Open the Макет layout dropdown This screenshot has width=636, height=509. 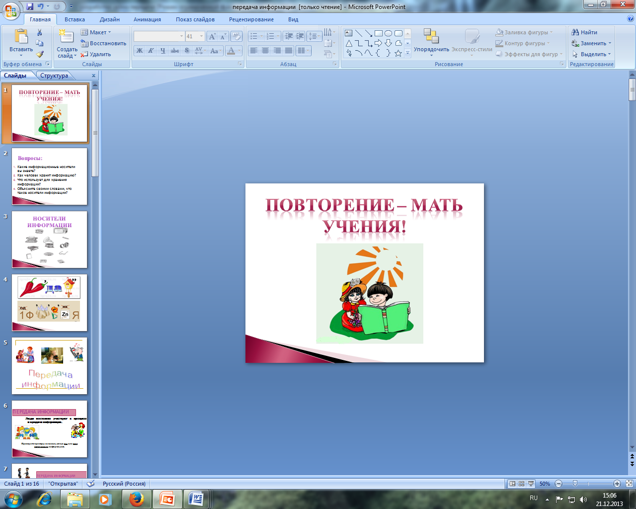point(96,32)
